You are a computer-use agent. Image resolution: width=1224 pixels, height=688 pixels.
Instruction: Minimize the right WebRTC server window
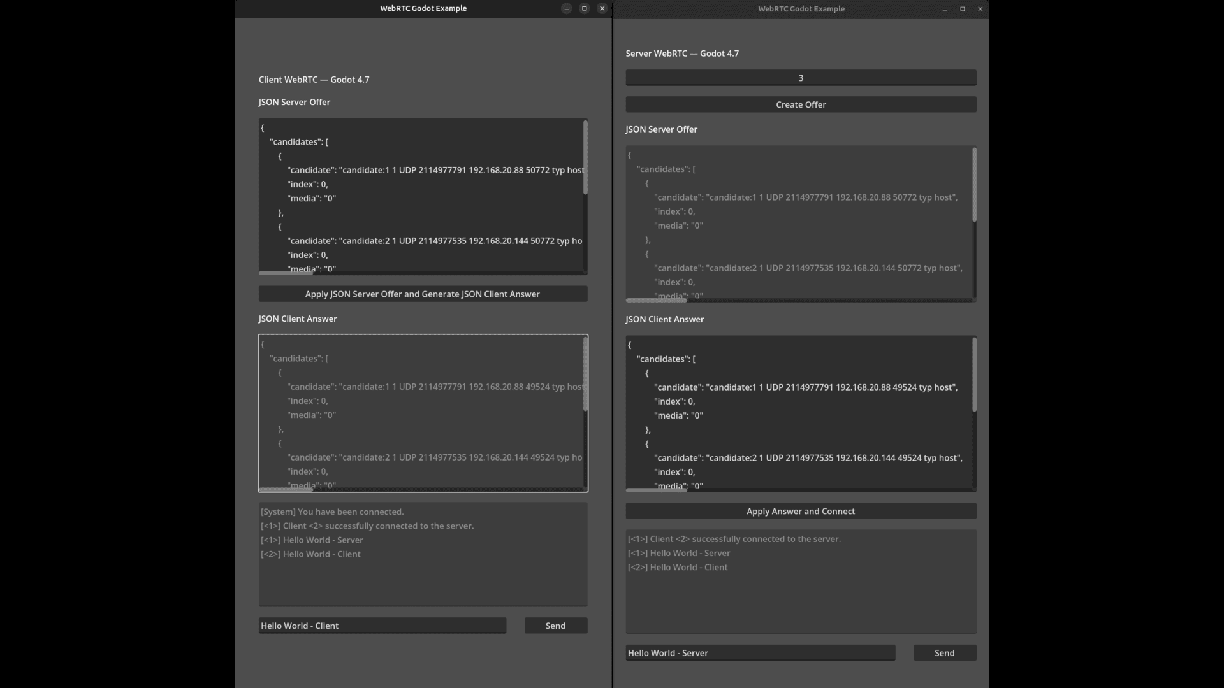coord(945,9)
